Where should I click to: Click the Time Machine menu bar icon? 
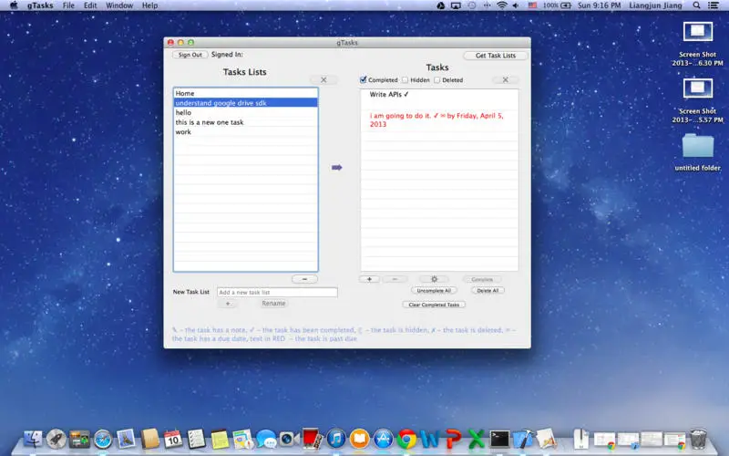point(471,5)
